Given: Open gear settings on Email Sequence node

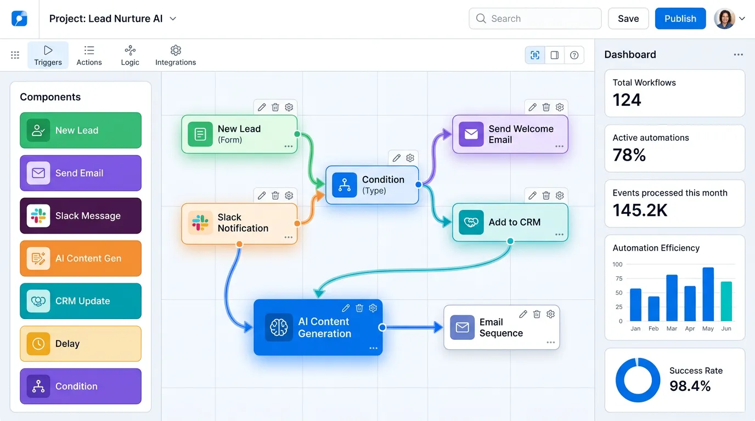Looking at the screenshot, I should pos(550,314).
